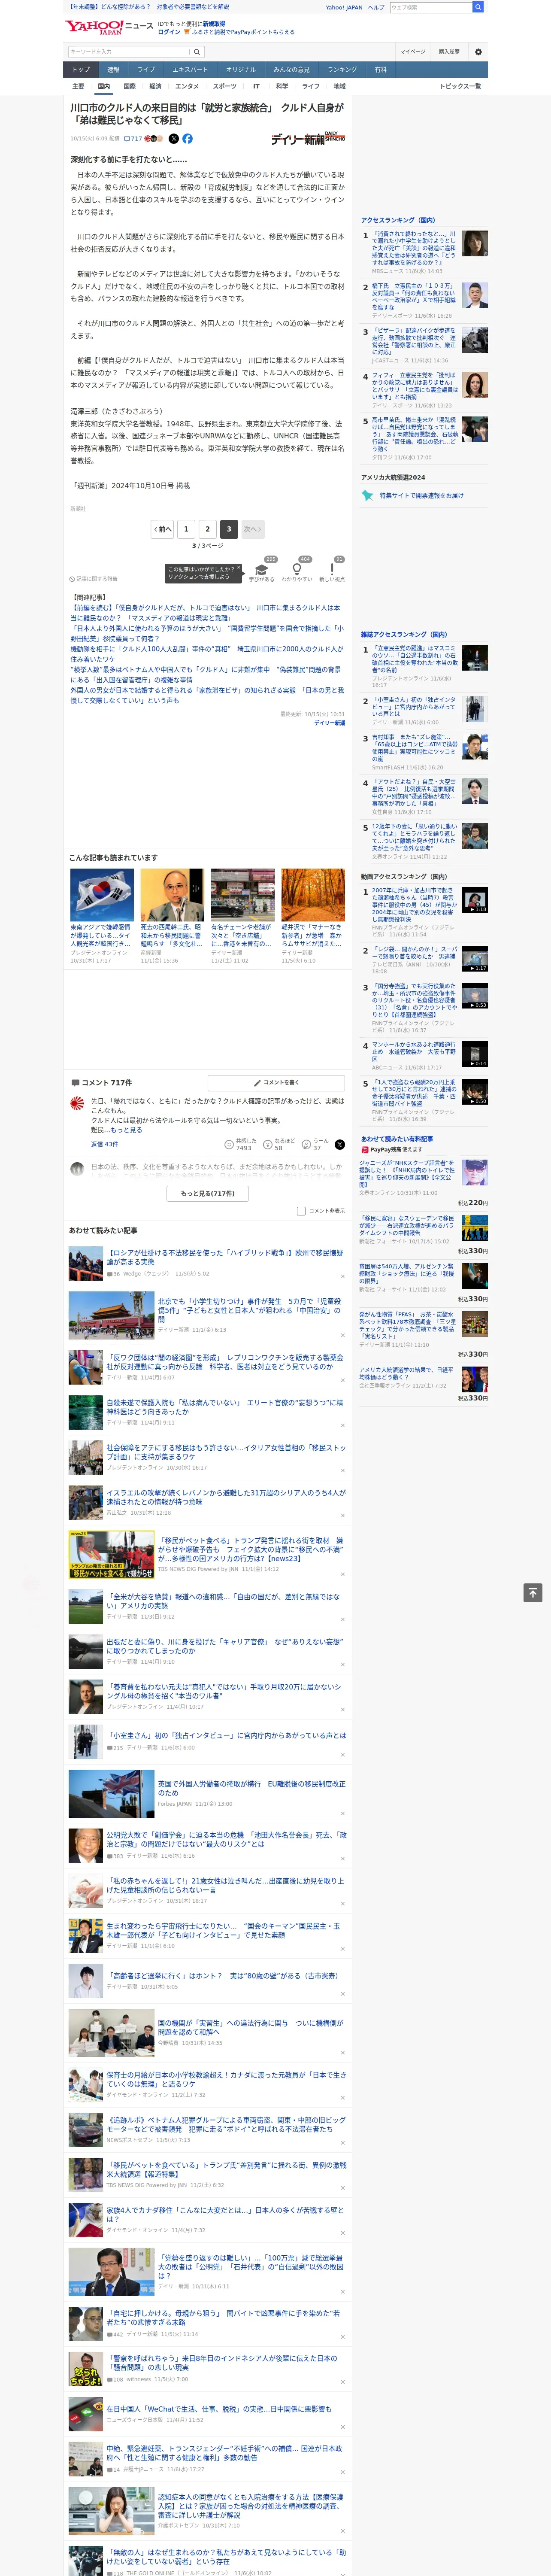Share article on X icon
The height and width of the screenshot is (2576, 551).
point(174,139)
